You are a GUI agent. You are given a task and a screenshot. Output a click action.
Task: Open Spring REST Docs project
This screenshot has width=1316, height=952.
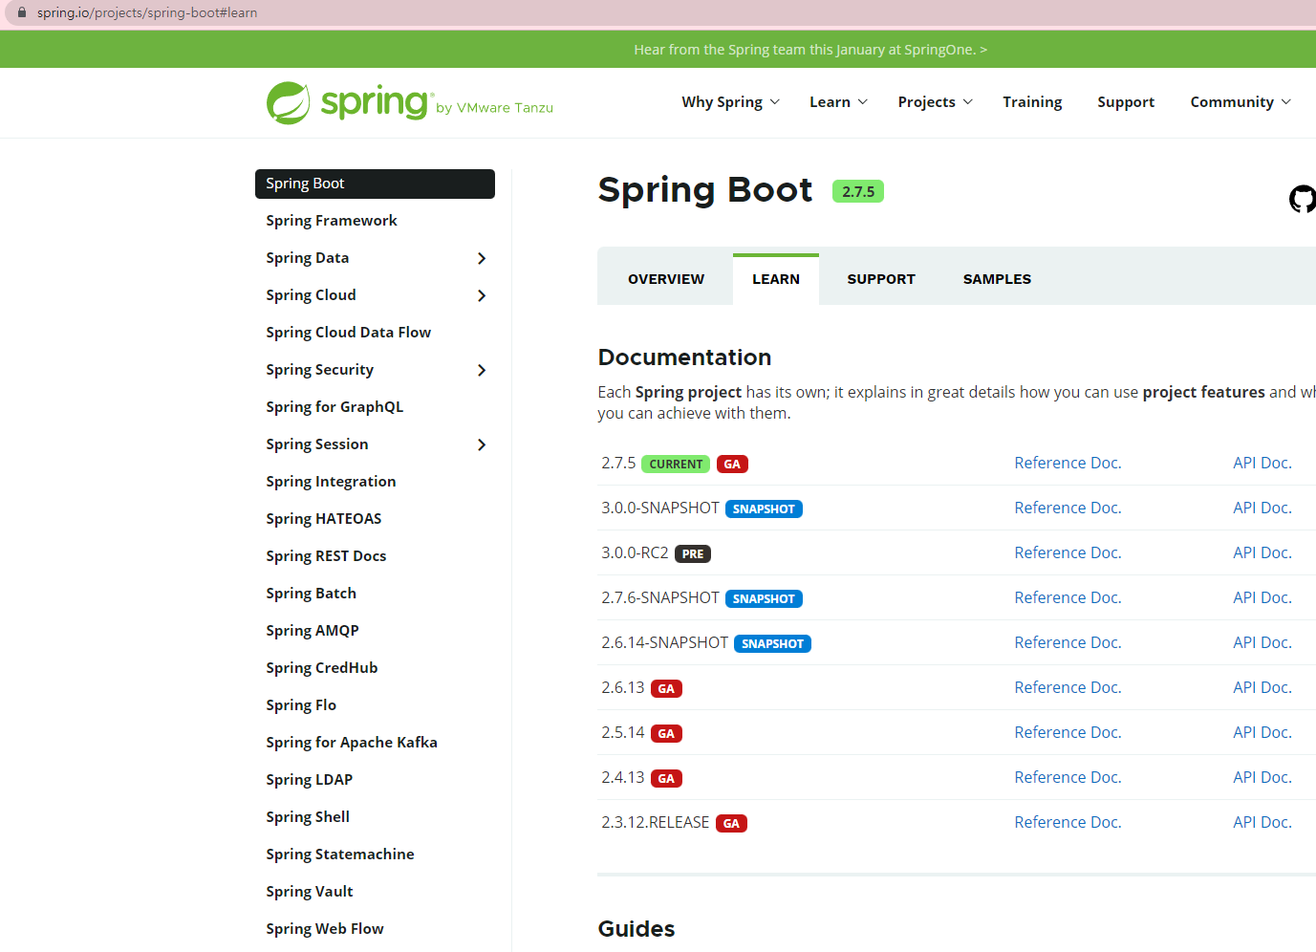click(x=326, y=556)
